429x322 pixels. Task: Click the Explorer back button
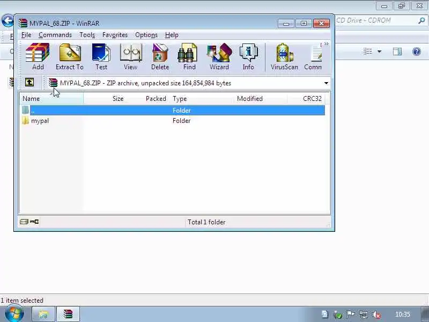tap(8, 20)
